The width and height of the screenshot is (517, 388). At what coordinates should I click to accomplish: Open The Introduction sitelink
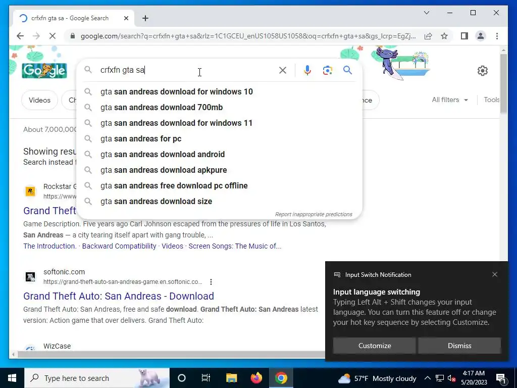(49, 246)
